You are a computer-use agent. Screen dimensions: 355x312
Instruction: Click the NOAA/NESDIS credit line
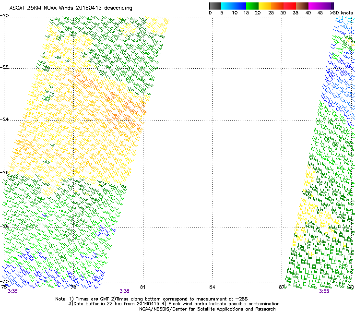[207, 309]
